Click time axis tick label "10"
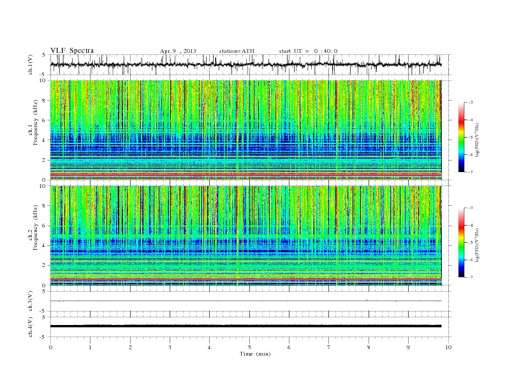 coord(448,347)
